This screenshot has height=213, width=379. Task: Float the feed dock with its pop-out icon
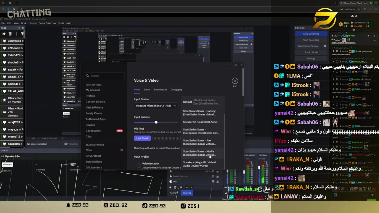tap(19, 28)
